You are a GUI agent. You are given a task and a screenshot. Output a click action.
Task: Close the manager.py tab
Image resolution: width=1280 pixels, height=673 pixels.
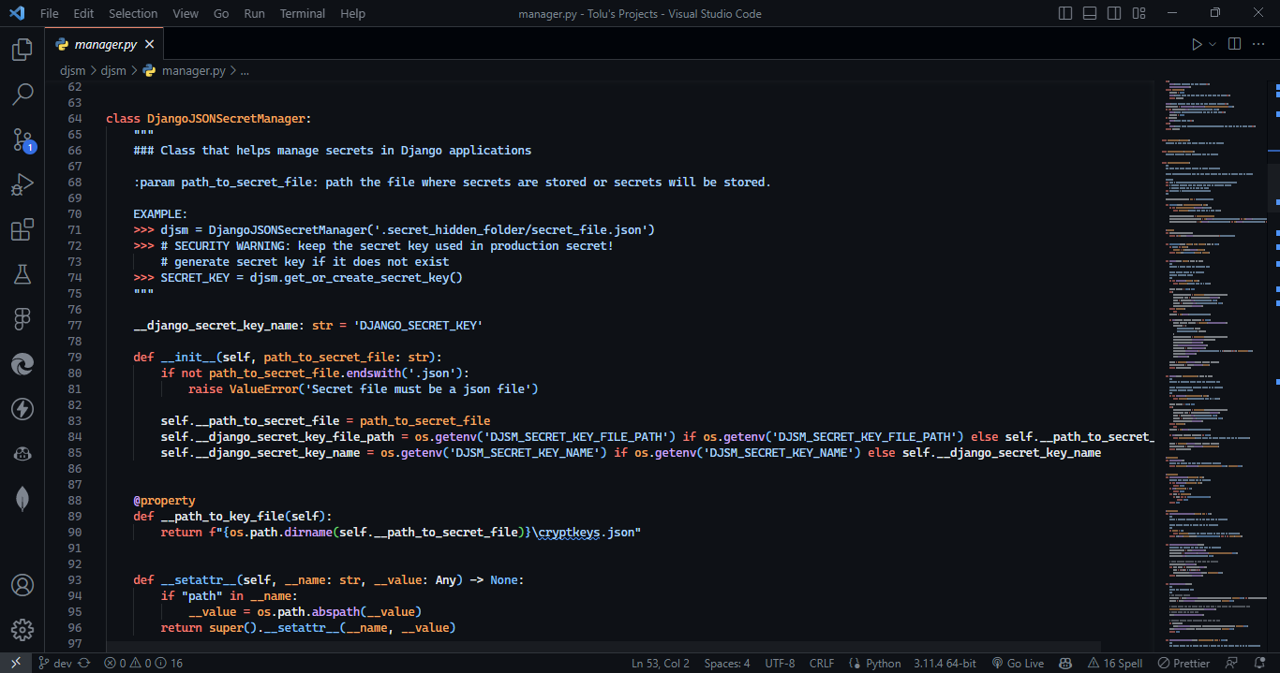(150, 44)
